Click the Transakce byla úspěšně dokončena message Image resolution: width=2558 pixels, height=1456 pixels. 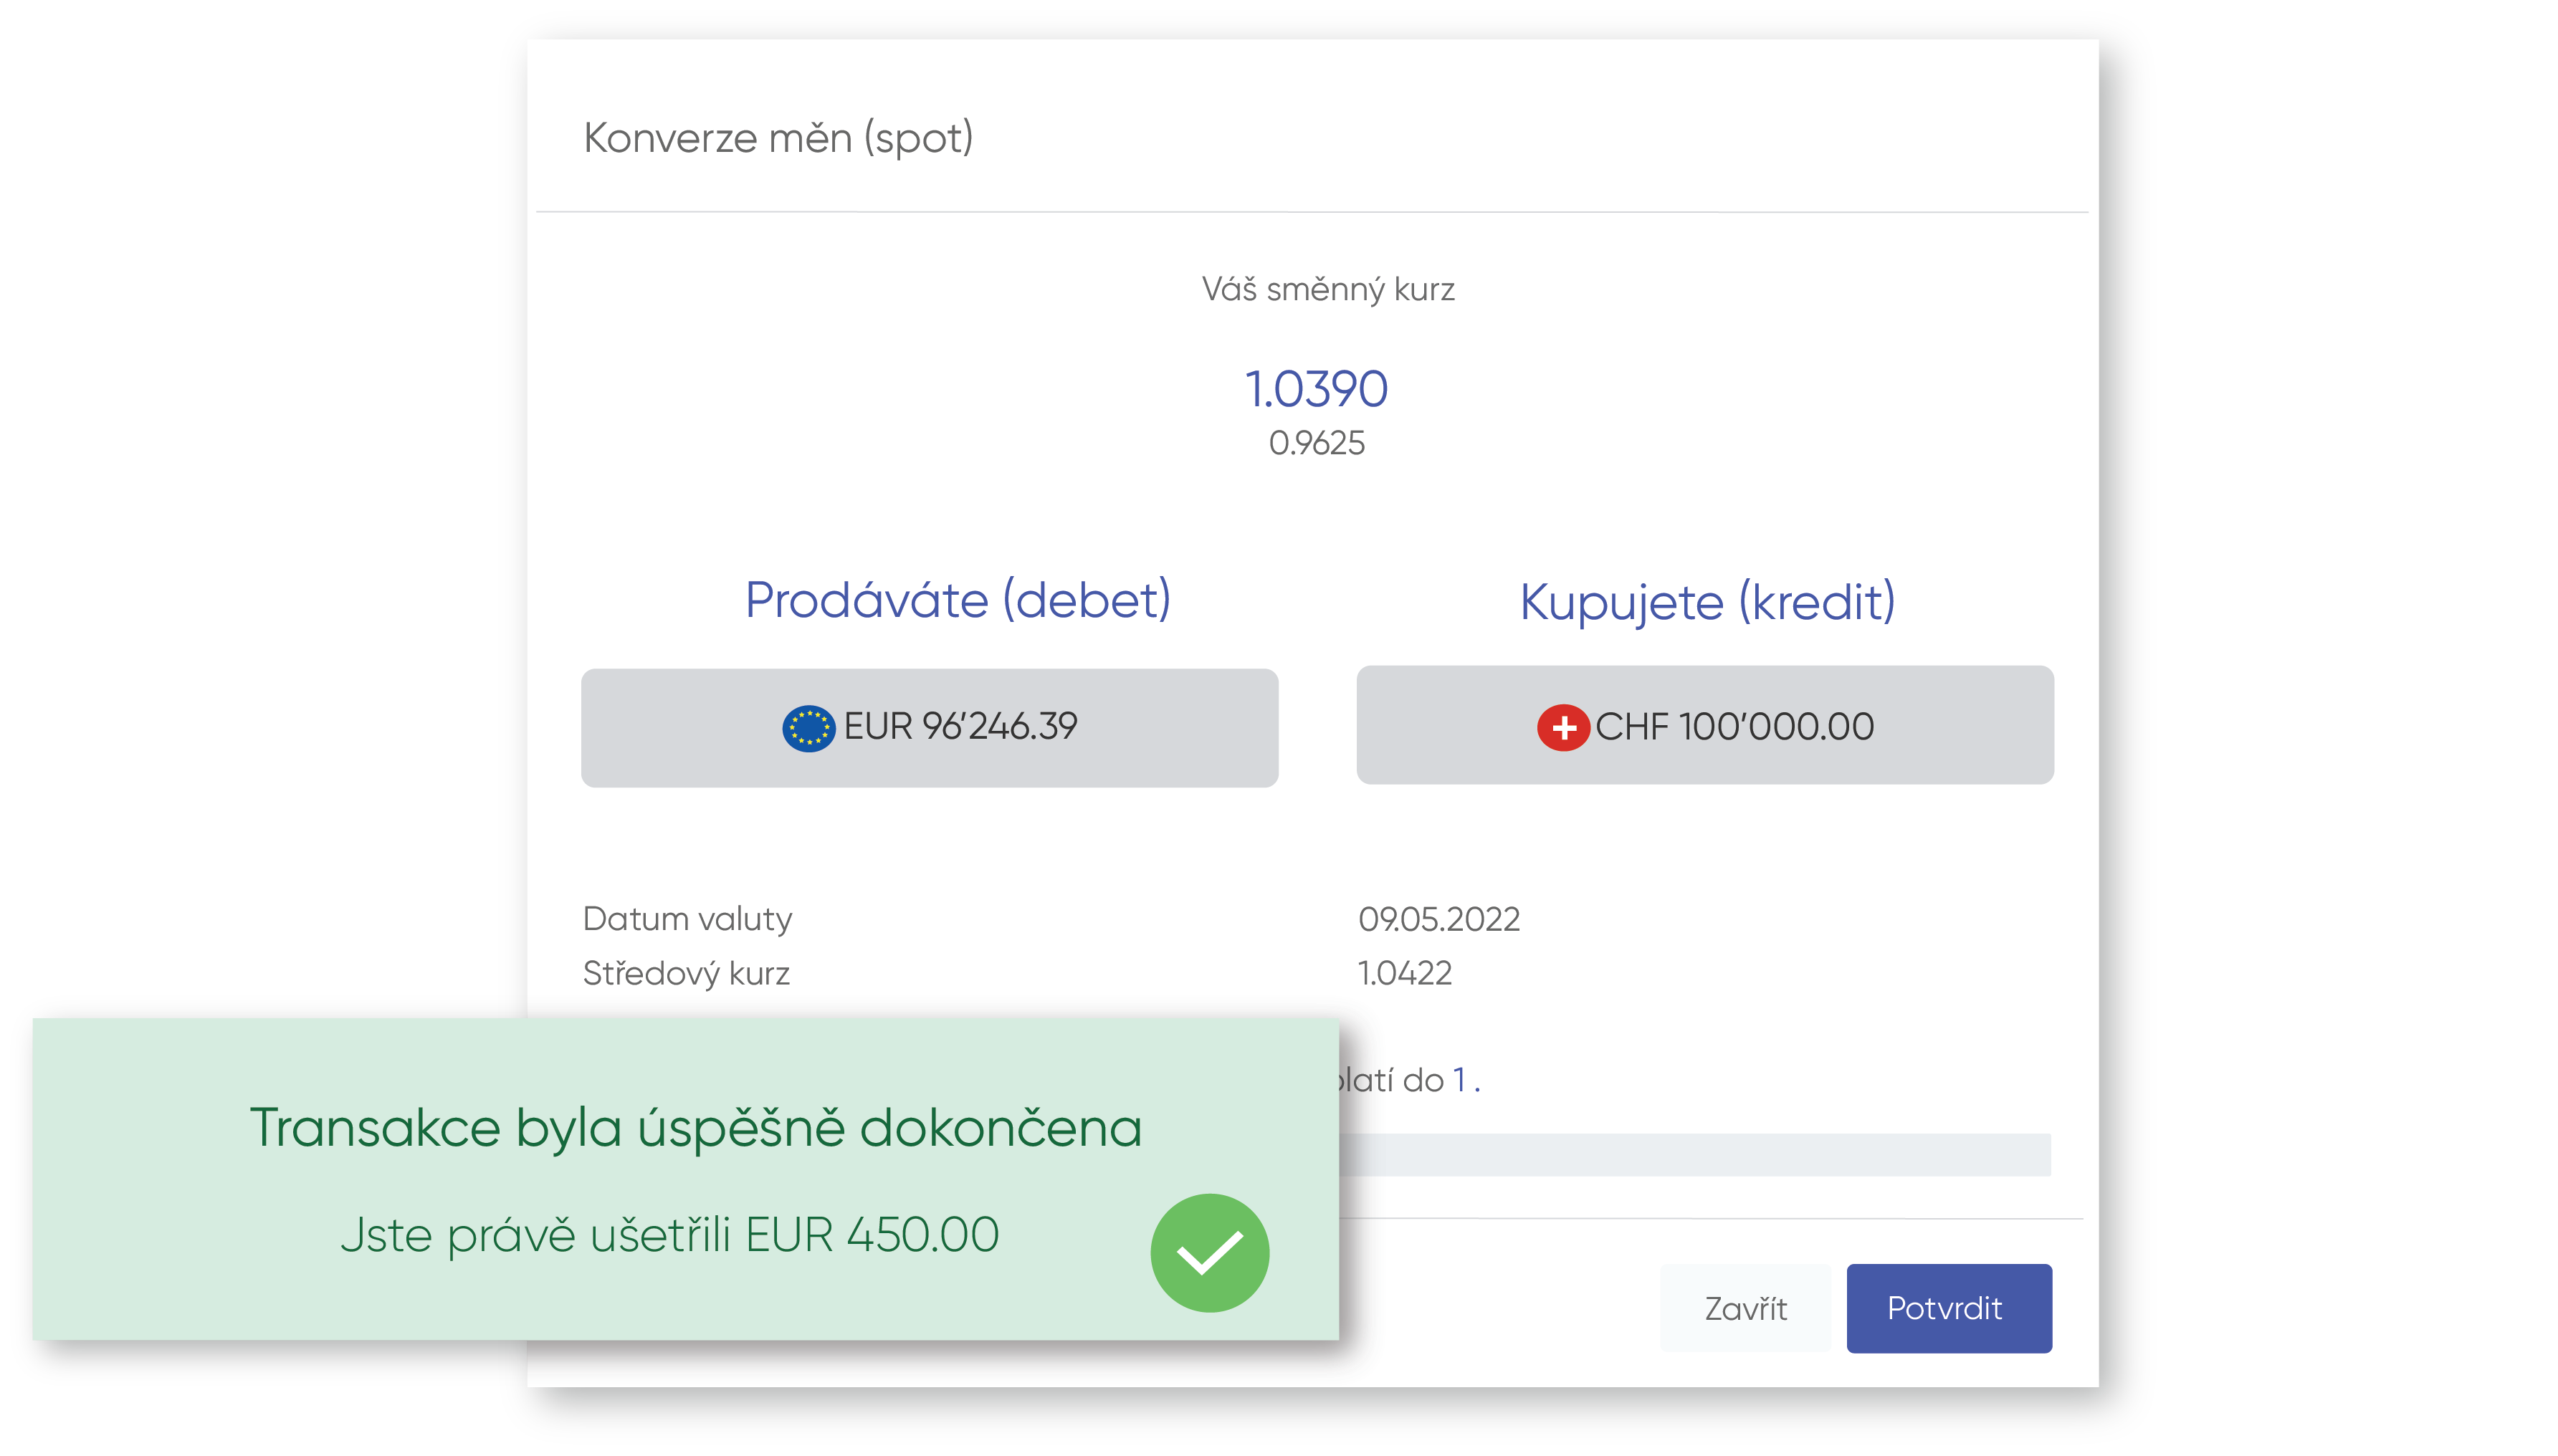coord(695,1128)
